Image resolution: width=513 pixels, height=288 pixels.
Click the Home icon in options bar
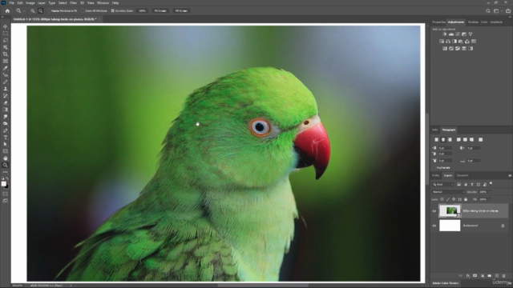click(7, 10)
